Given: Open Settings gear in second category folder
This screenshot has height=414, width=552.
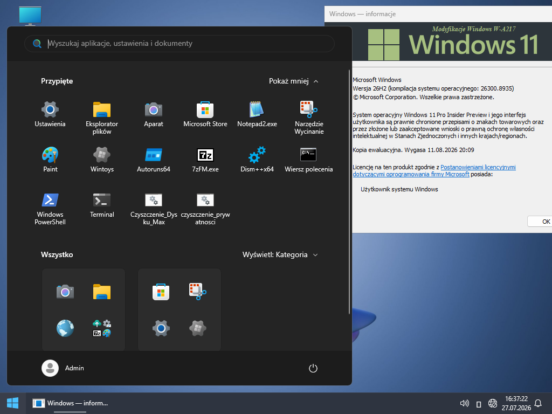Looking at the screenshot, I should click(161, 328).
